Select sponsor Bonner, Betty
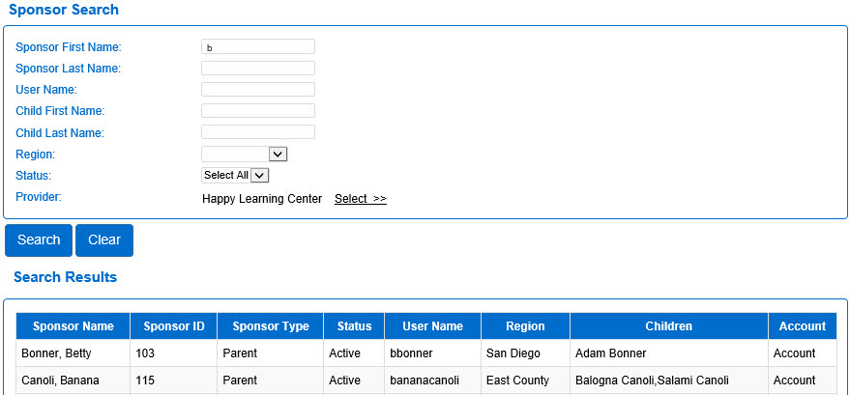The width and height of the screenshot is (850, 395). [x=56, y=353]
